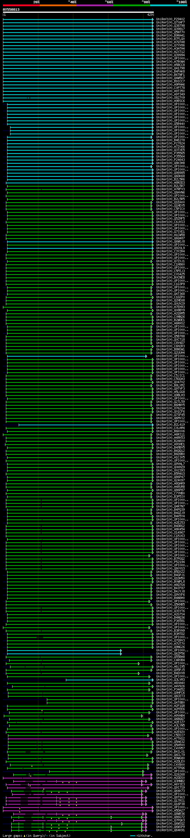The image size is (190, 838).
Task: Click the white query scale bar
Action: click(x=78, y=12)
